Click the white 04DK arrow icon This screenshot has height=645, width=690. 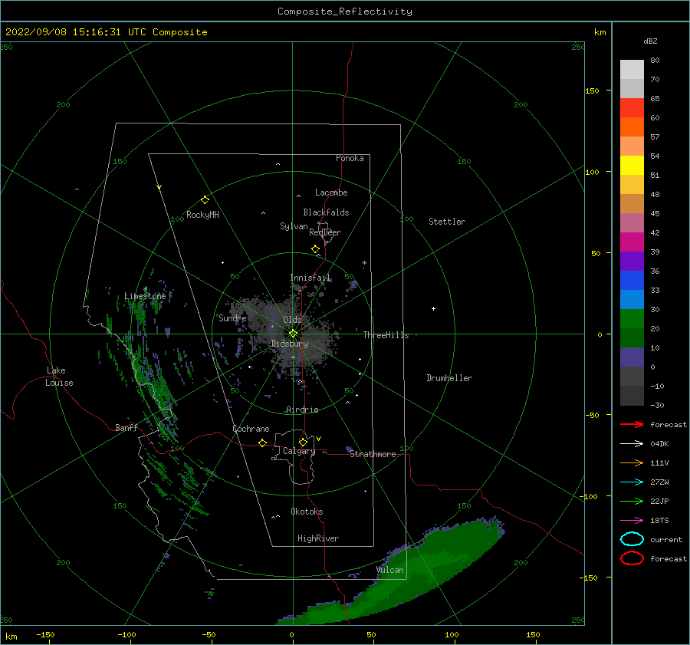tap(632, 443)
